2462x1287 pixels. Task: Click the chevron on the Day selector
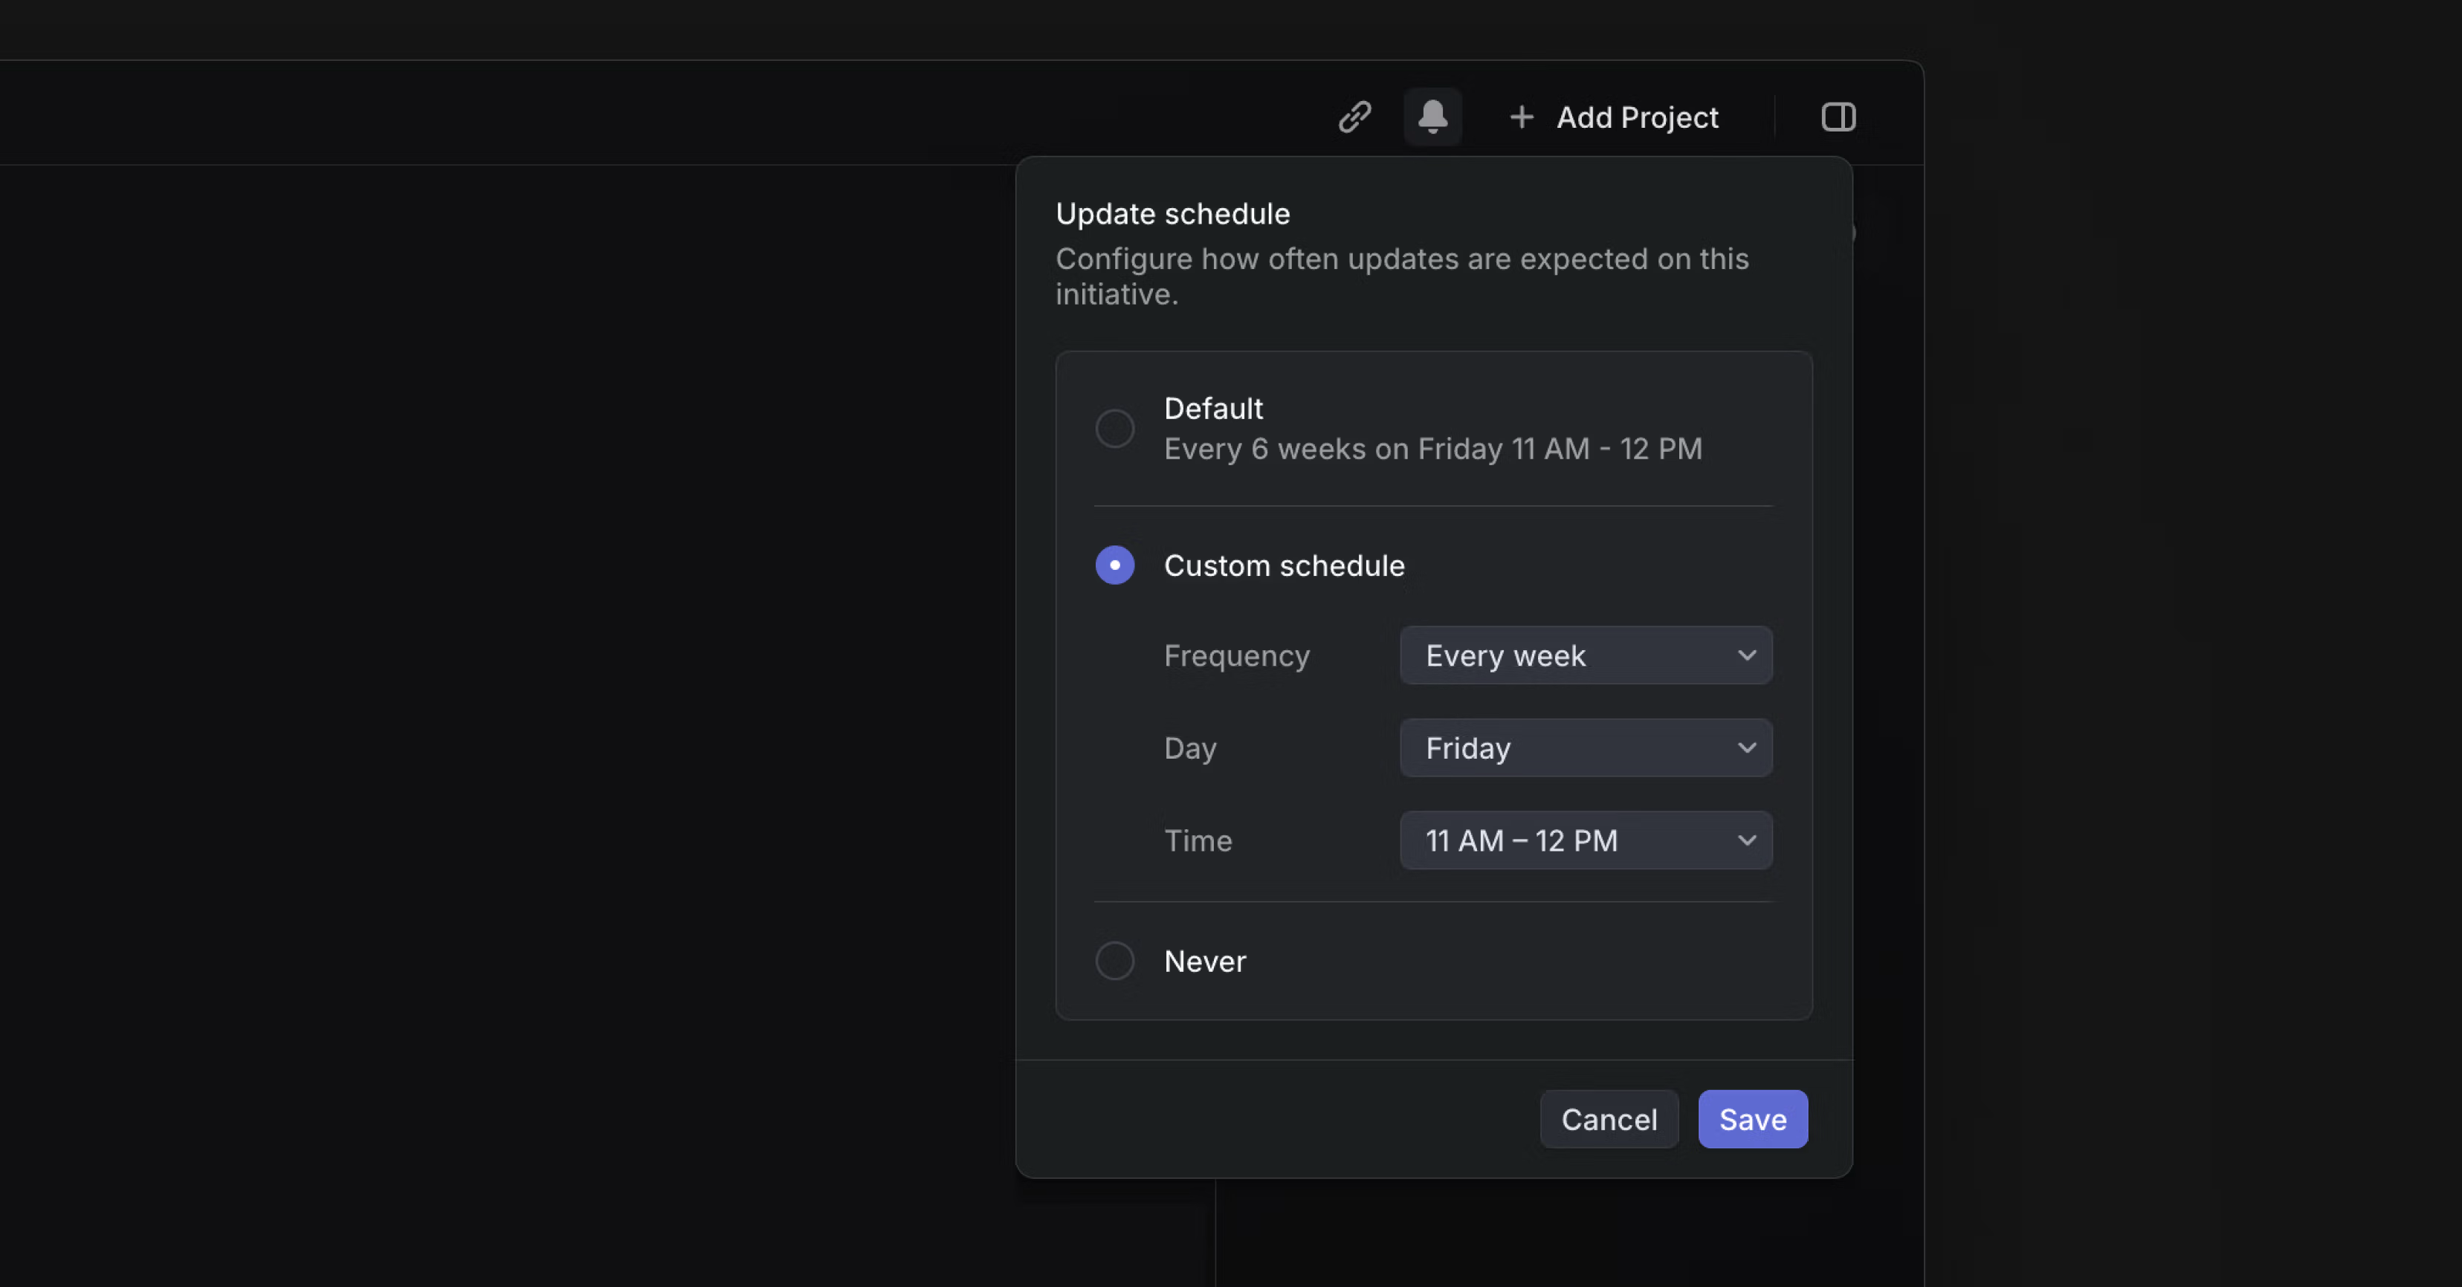pos(1747,748)
